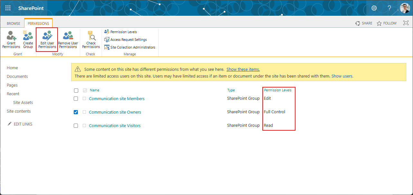Uncheck the Communication site Owners row
Image resolution: width=413 pixels, height=195 pixels.
76,112
